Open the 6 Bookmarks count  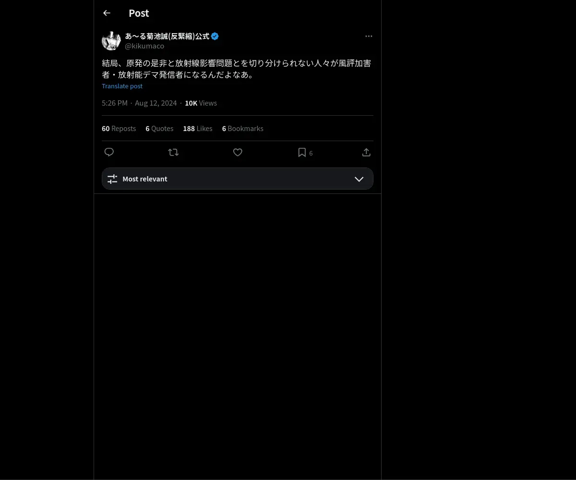click(242, 128)
